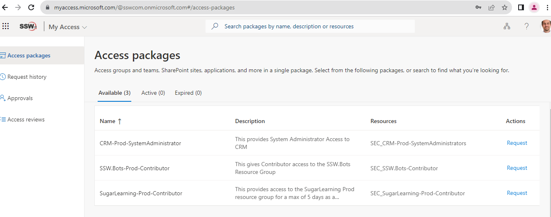Sort packages by the Name column
This screenshot has height=217, width=551.
coord(110,121)
